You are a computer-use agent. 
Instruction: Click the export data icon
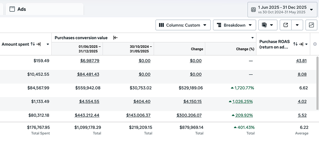(286, 25)
